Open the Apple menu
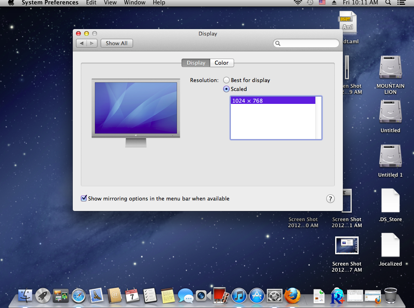Screen dimensions: 414x308 11,3
